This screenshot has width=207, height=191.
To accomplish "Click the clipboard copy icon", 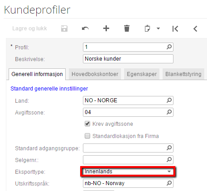I will [x=147, y=29].
